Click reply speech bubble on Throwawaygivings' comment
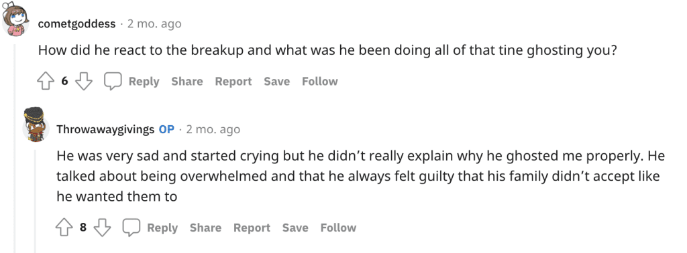Image resolution: width=687 pixels, height=253 pixels. 131,228
